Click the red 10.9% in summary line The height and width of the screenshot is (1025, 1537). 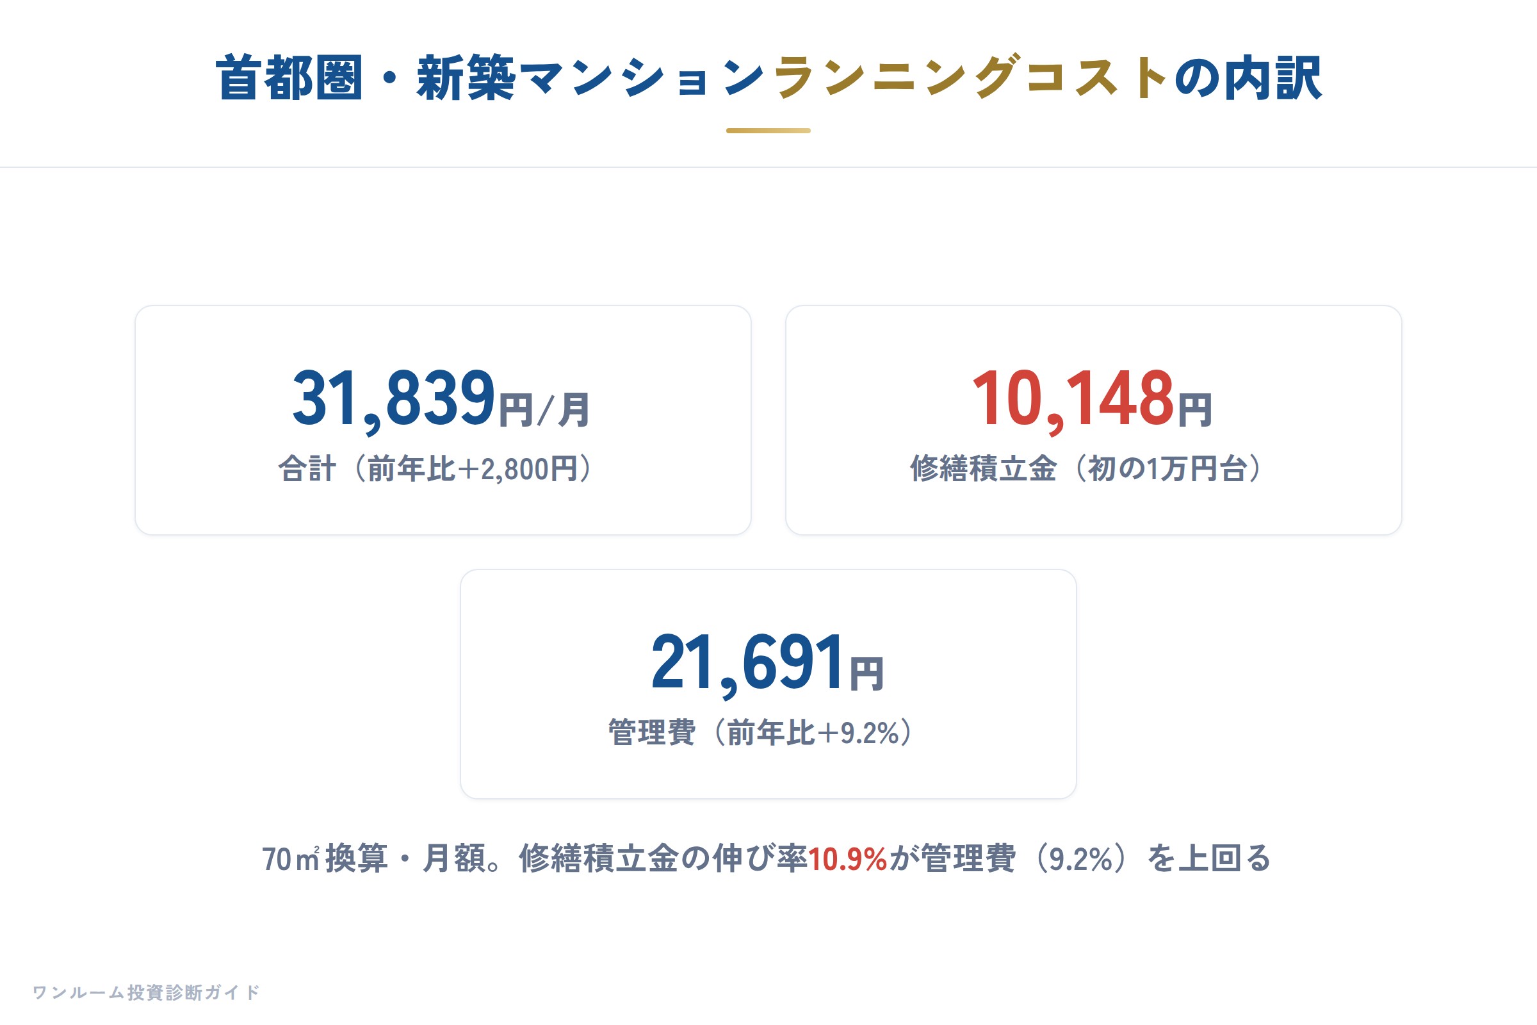(x=847, y=859)
